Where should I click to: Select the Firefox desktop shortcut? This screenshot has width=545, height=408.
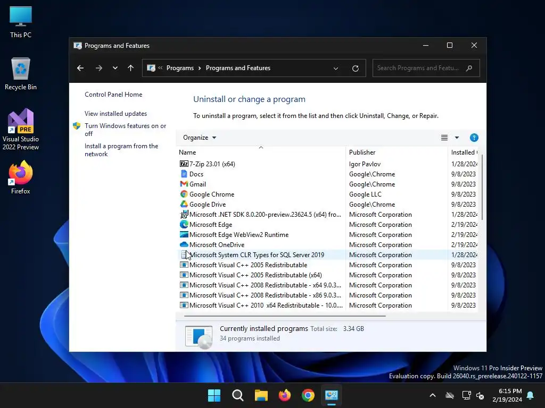[x=21, y=177]
